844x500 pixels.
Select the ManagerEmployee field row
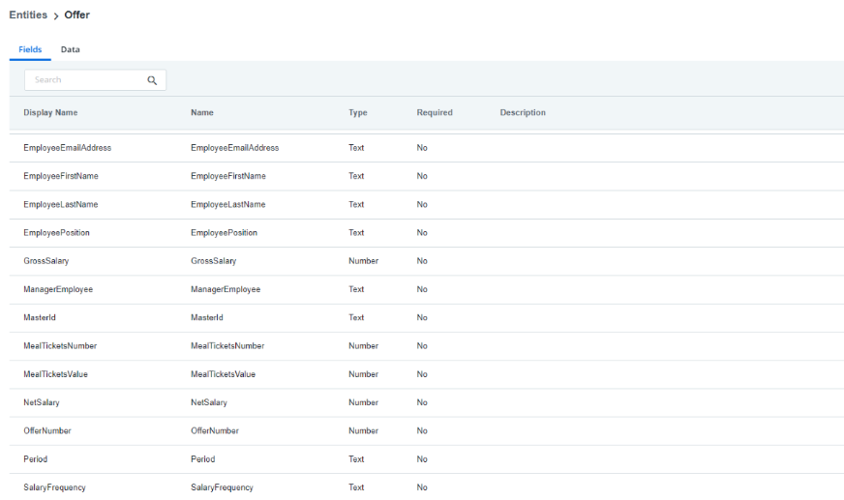pyautogui.click(x=426, y=289)
